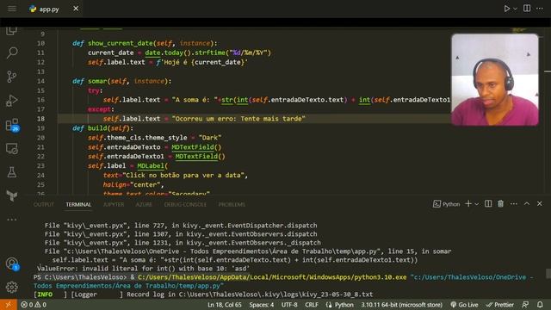Open editor more actions menu
Image resolution: width=551 pixels, height=310 pixels.
[540, 9]
